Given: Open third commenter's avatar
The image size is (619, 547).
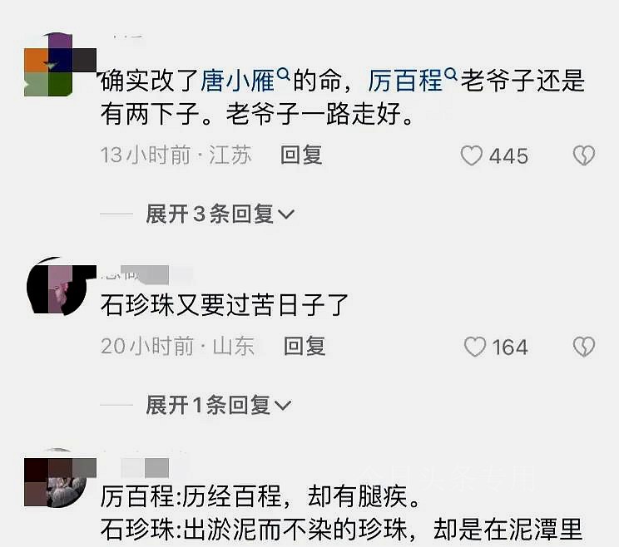Looking at the screenshot, I should point(60,478).
